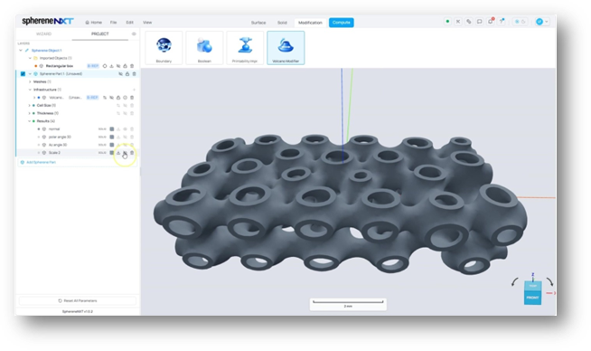
Task: Delete the Scale 2 result
Action: [x=132, y=153]
